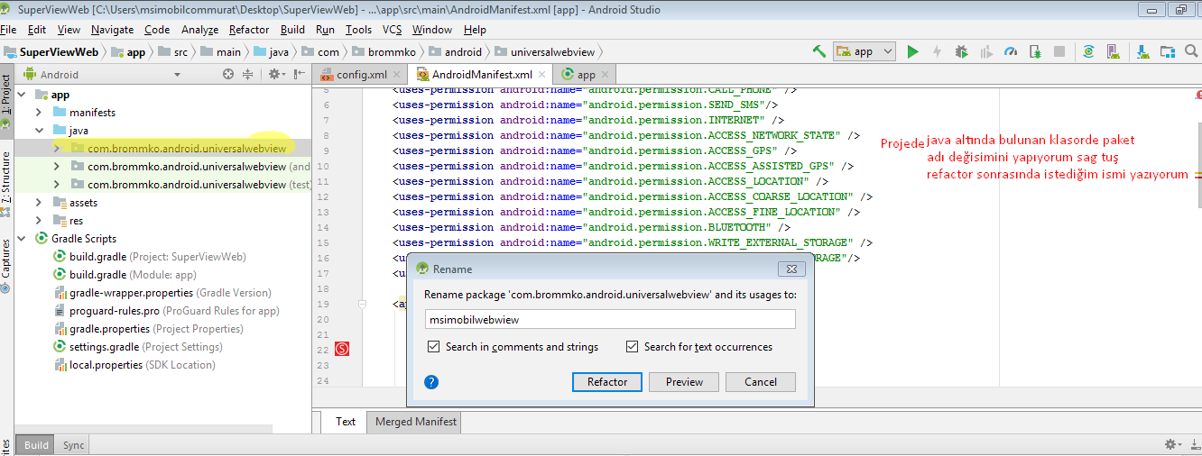
Task: Click the Run with Coverage icon
Action: [986, 52]
